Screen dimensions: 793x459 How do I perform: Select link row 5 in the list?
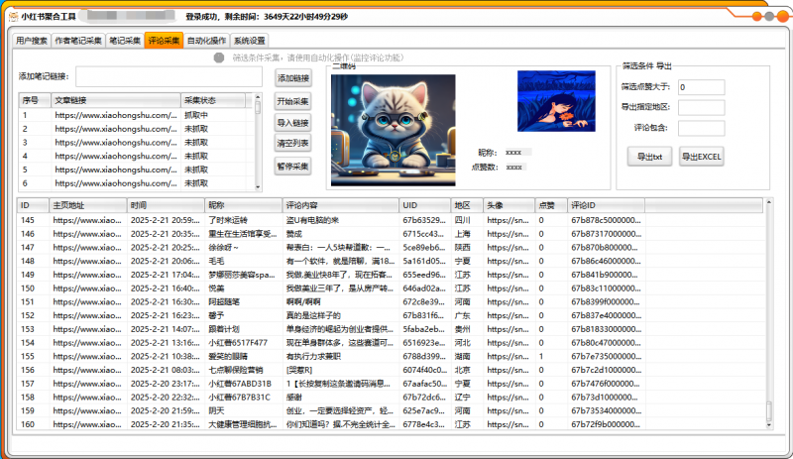tap(136, 171)
